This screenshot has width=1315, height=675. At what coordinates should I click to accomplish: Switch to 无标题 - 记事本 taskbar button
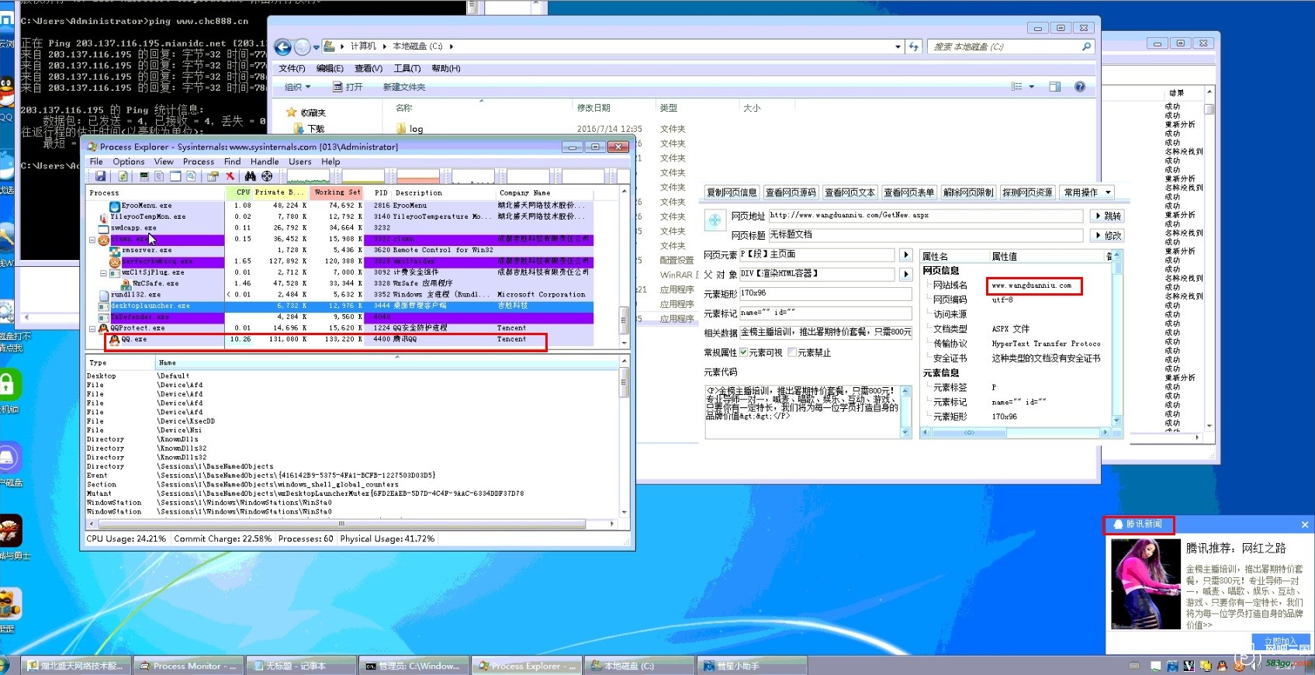click(300, 666)
